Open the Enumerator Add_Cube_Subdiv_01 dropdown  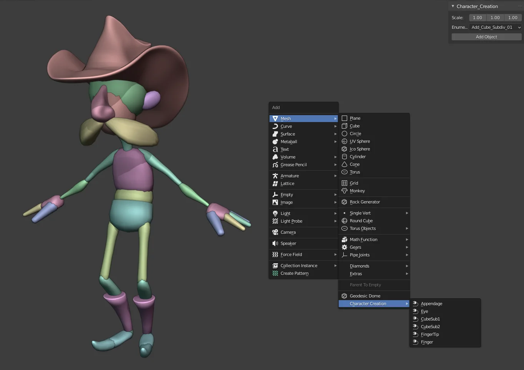pos(496,27)
